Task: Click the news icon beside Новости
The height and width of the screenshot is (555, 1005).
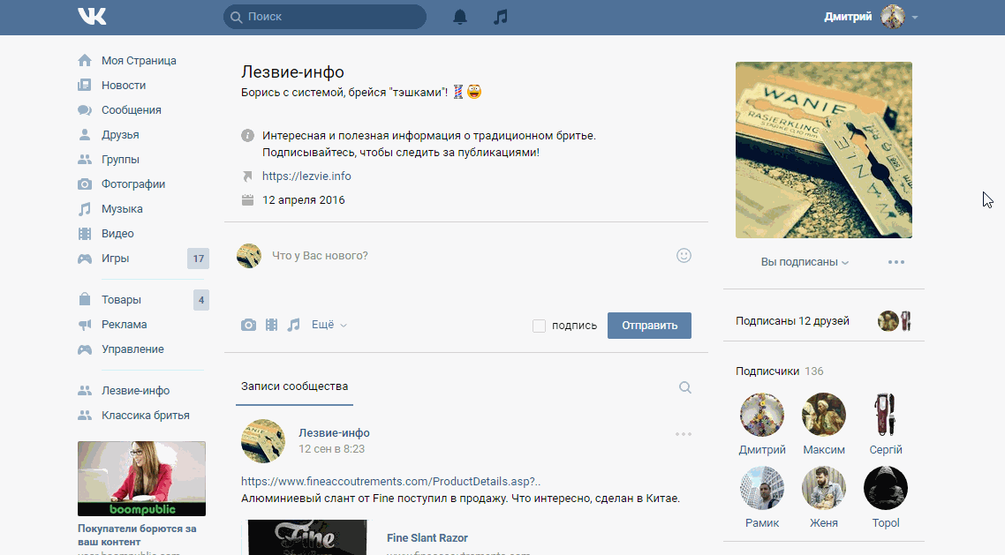Action: 85,85
